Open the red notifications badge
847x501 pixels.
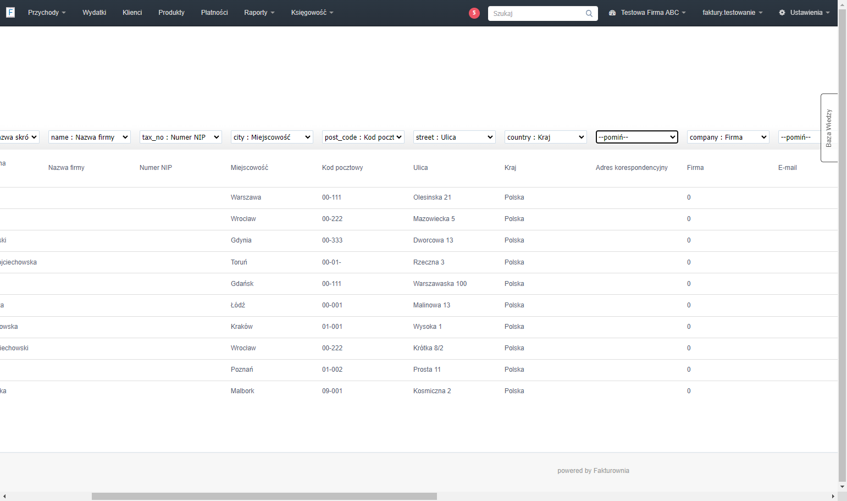click(474, 13)
